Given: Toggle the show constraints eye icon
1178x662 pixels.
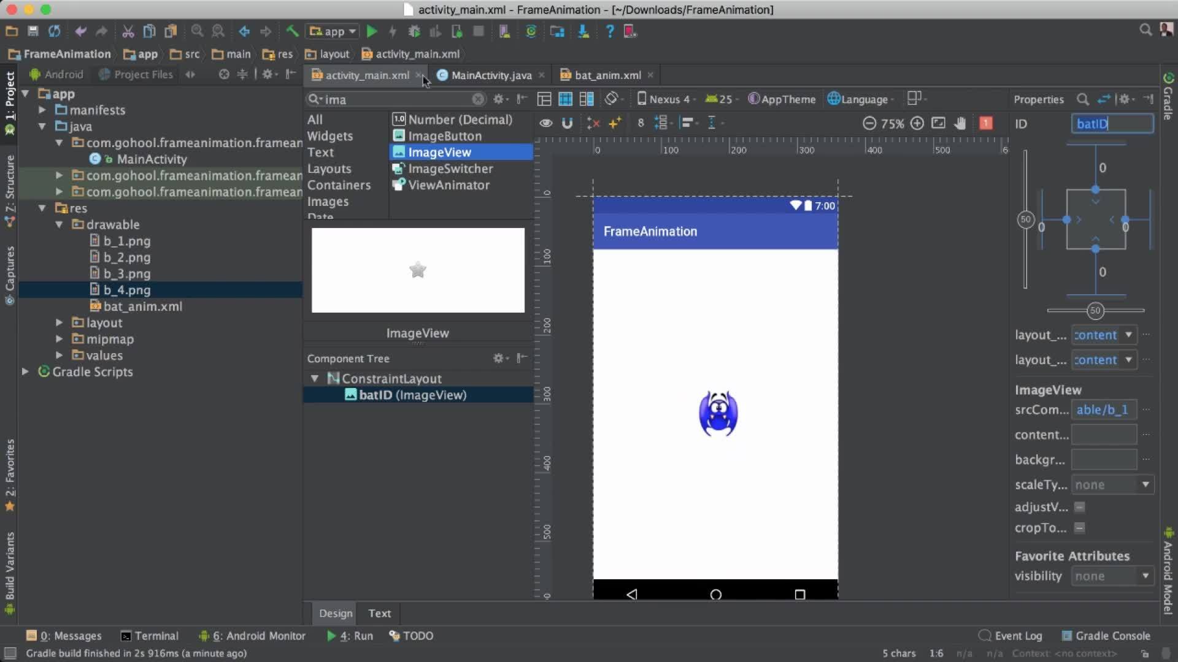Looking at the screenshot, I should pos(545,123).
